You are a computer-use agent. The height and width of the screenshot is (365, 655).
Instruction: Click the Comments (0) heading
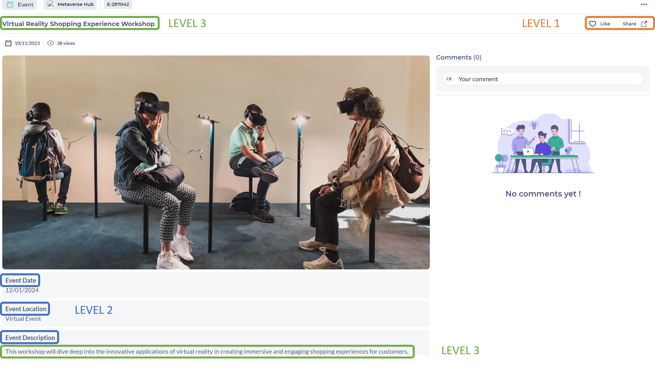[x=458, y=57]
